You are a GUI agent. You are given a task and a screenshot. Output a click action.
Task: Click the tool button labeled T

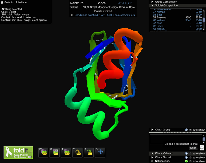click(x=66, y=152)
